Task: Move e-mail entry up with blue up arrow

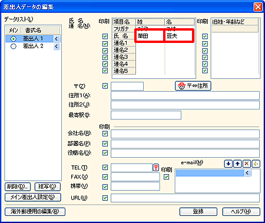Action: point(237,164)
